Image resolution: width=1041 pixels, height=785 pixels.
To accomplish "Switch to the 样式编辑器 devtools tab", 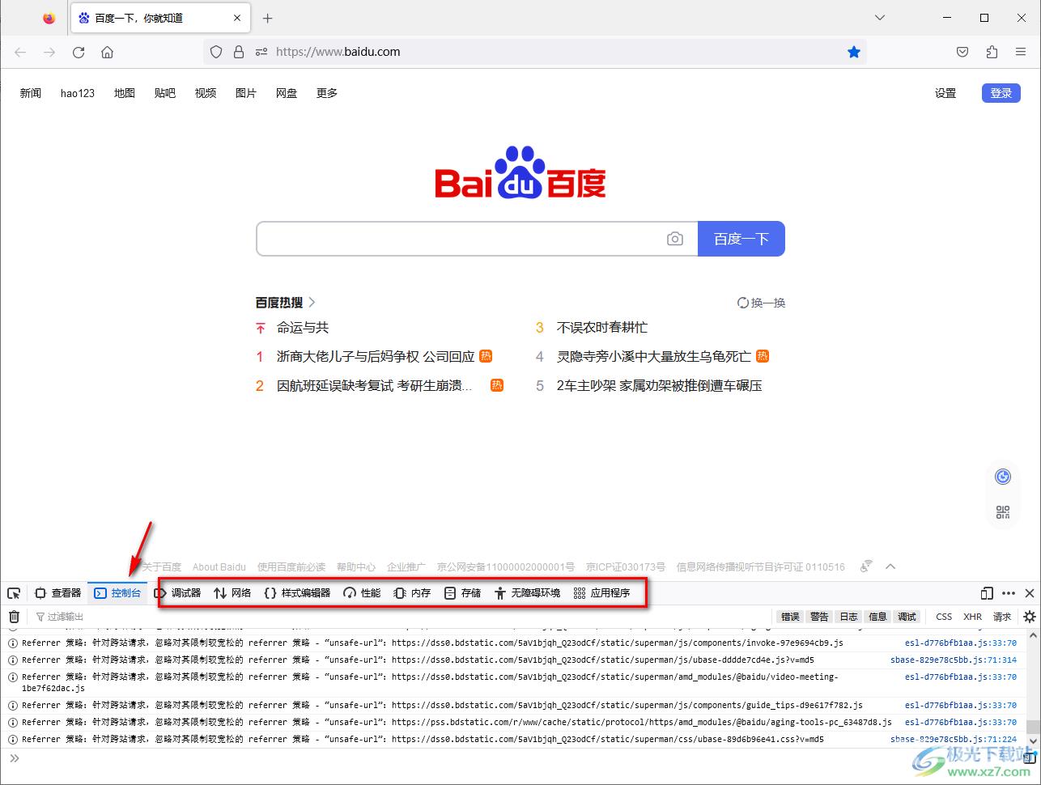I will (297, 593).
